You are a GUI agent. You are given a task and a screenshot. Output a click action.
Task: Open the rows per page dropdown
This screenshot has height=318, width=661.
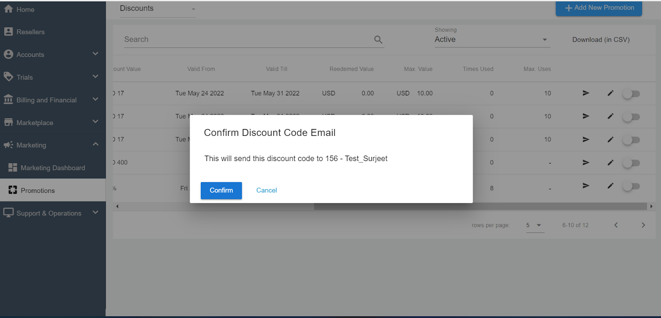(x=535, y=225)
